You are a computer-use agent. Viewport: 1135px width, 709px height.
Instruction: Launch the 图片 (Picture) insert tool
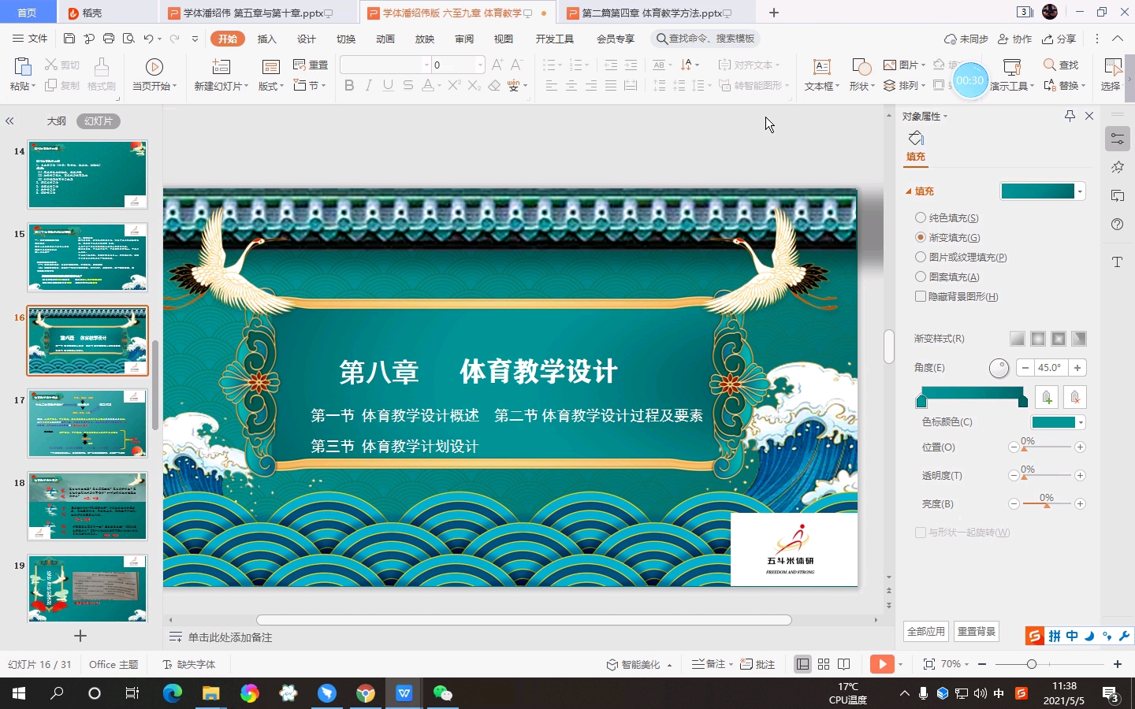(x=907, y=65)
